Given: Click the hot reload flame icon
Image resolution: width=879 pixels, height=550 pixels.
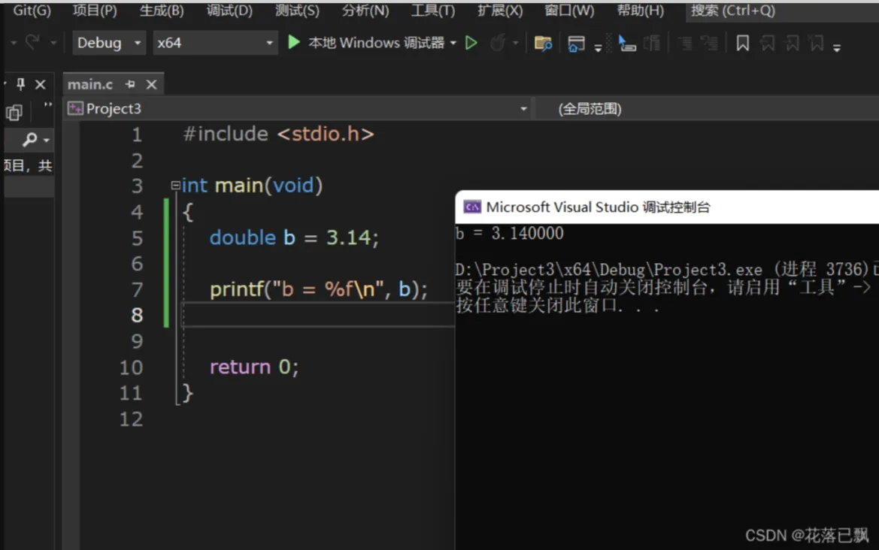Looking at the screenshot, I should pos(497,43).
